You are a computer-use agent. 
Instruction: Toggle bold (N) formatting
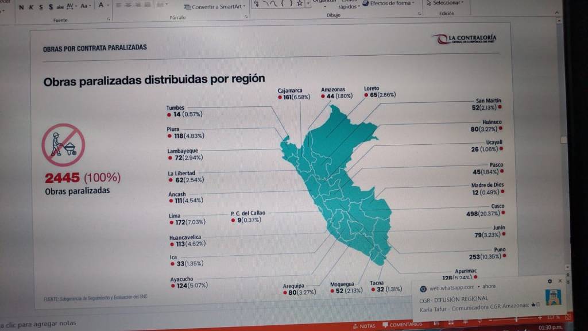point(22,7)
